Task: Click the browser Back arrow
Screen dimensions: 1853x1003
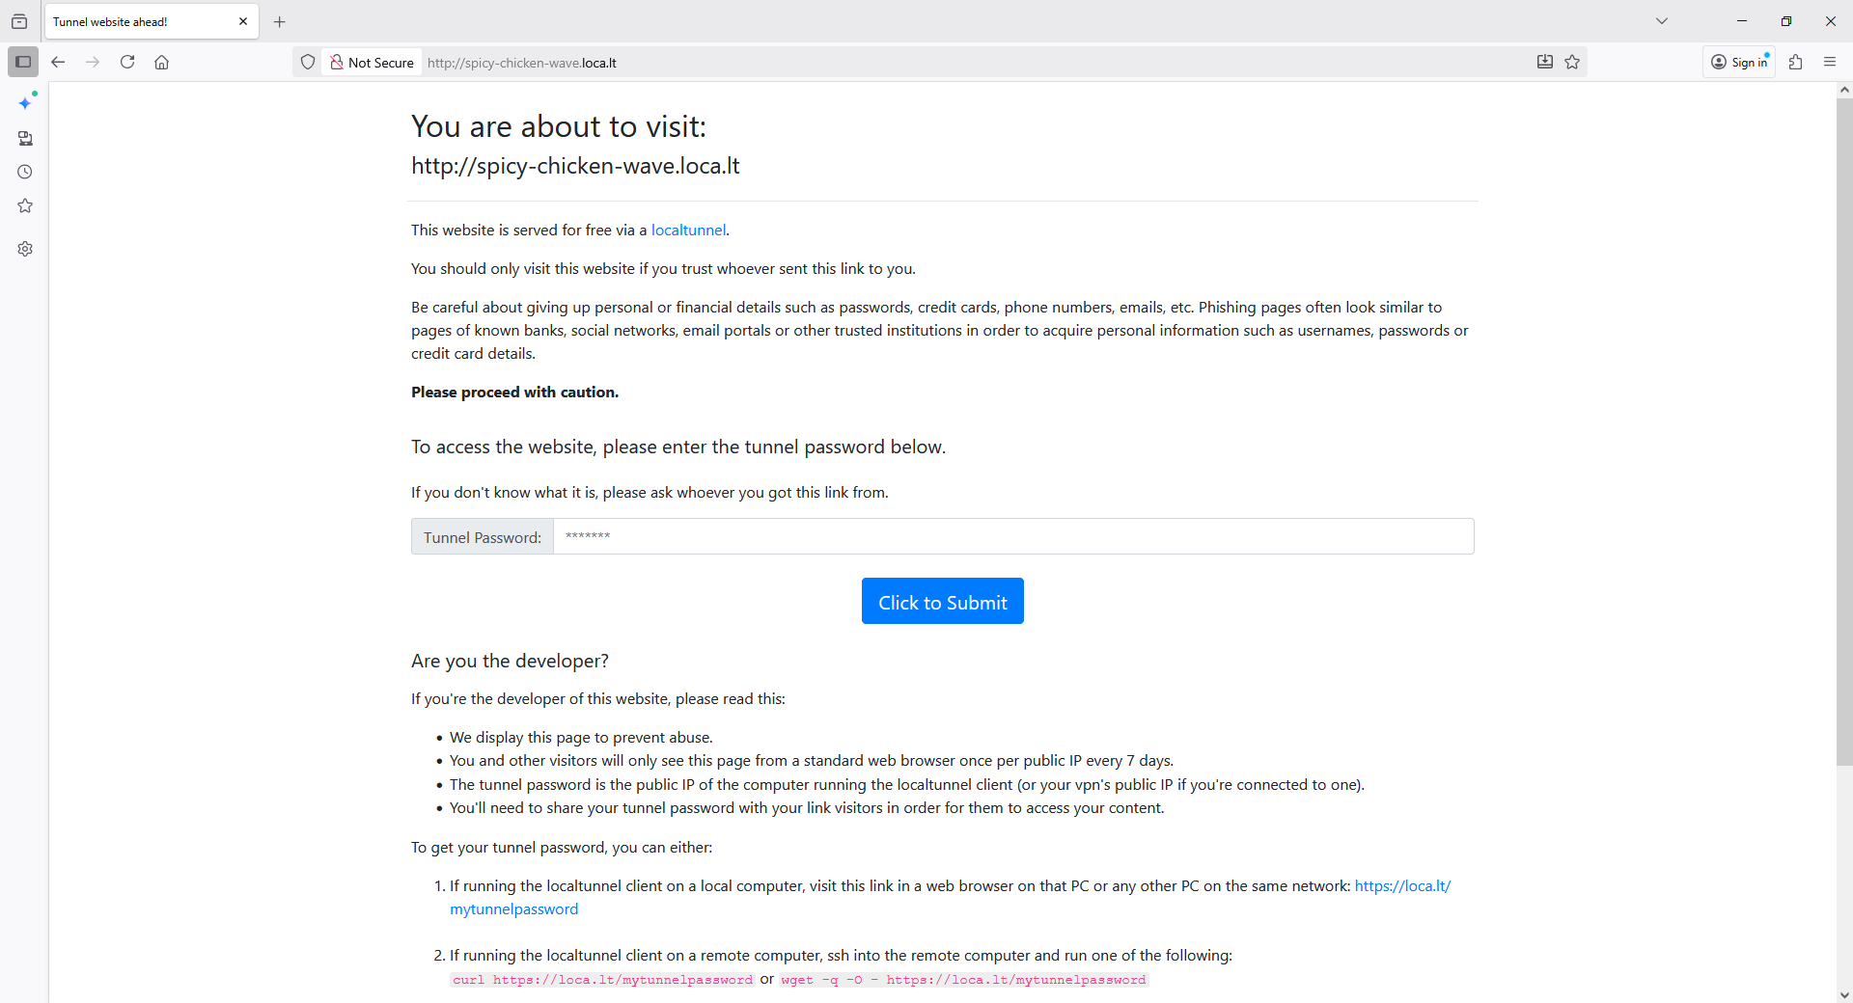Action: [x=58, y=62]
